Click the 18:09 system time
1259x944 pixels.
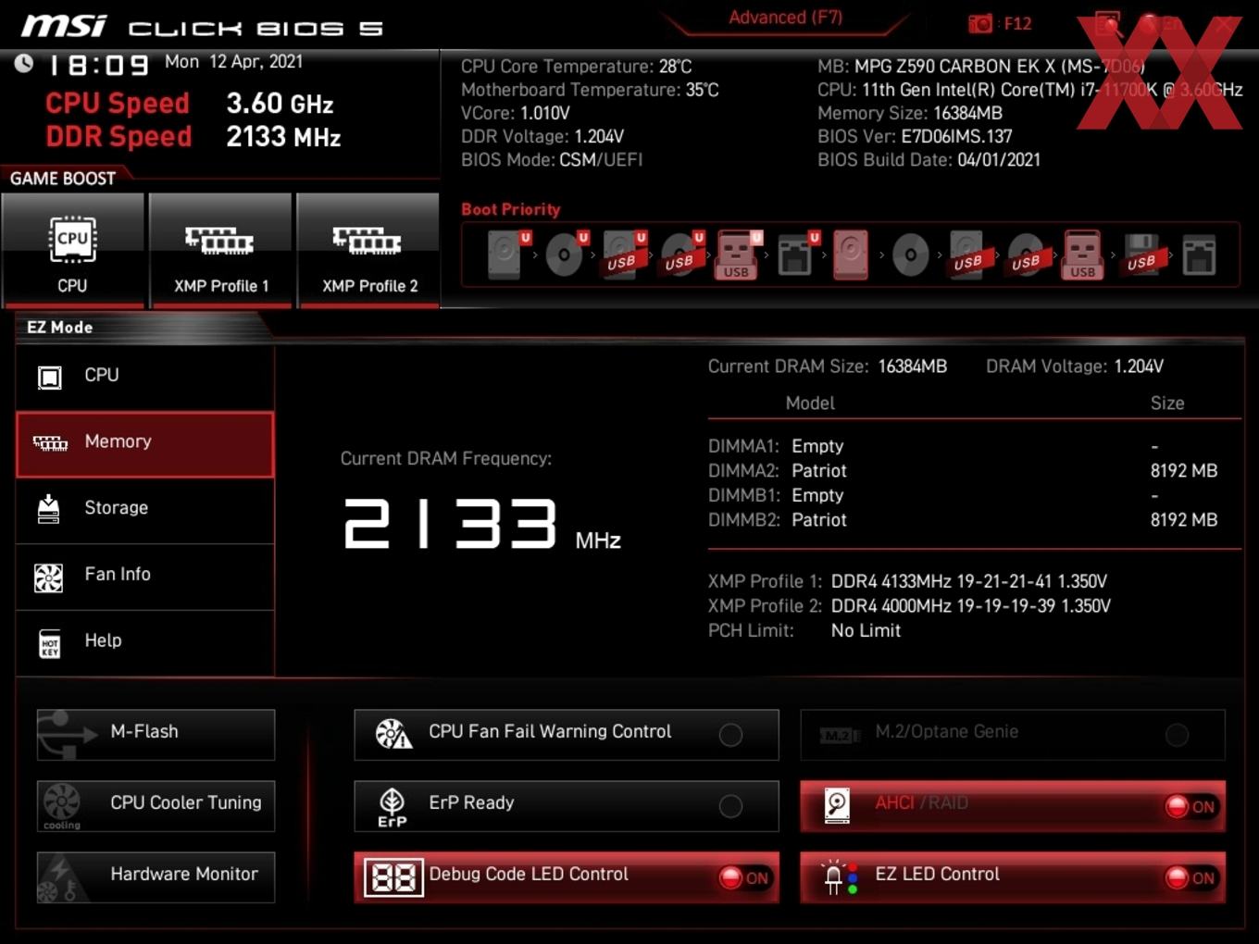pyautogui.click(x=98, y=65)
